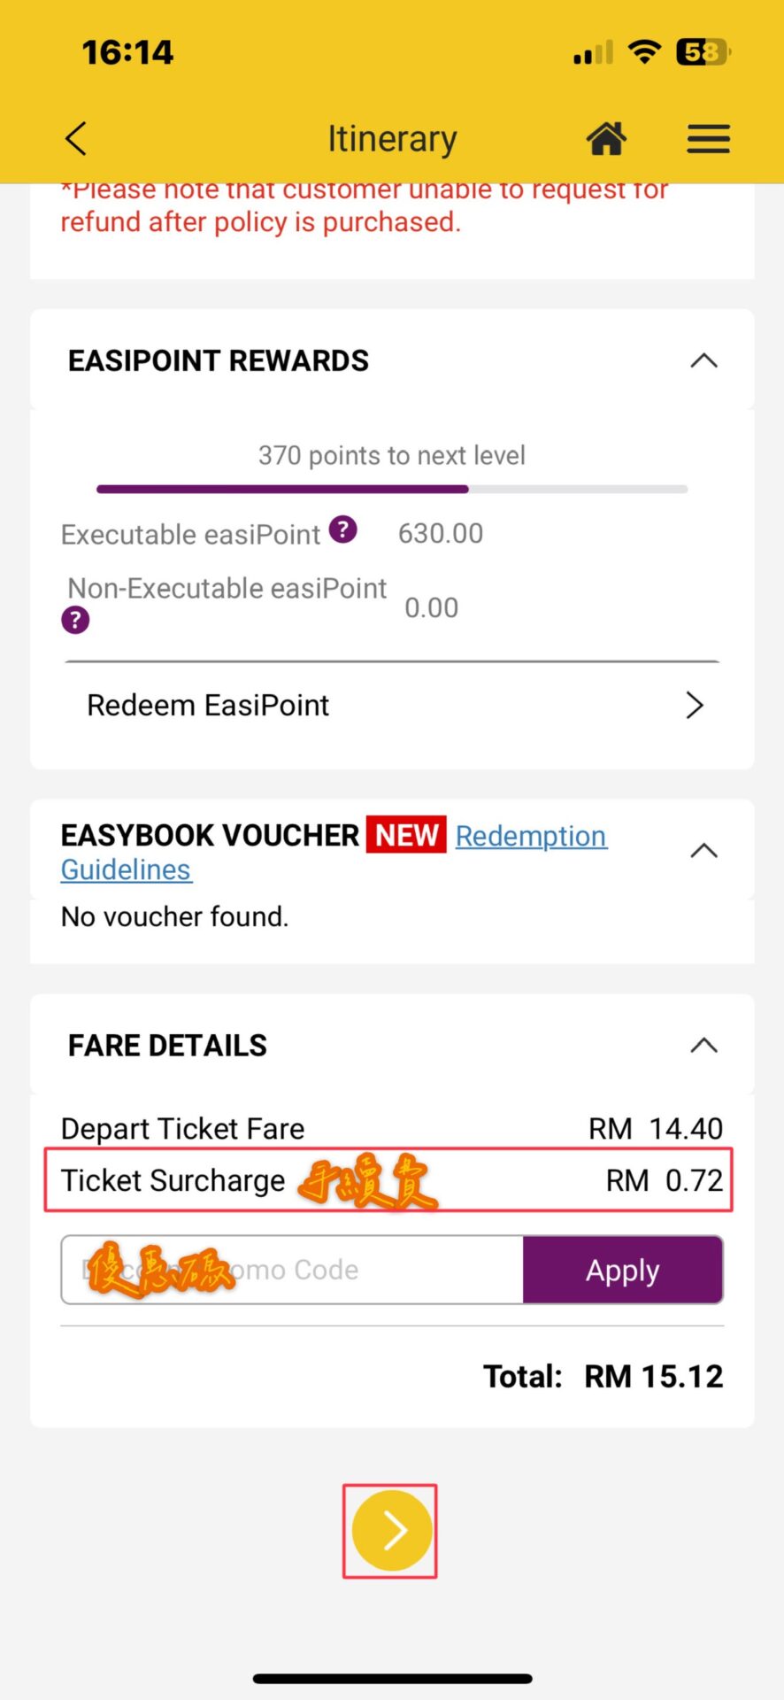Tap Executable easiPoint help icon
Screen dimensions: 784x1700
pos(343,530)
